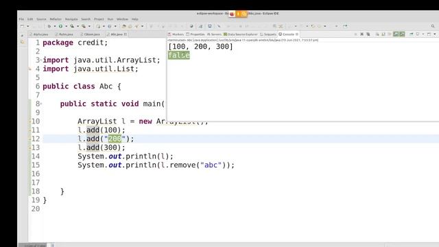
Task: Expand the Open Console dropdown arrow
Action: [434, 34]
